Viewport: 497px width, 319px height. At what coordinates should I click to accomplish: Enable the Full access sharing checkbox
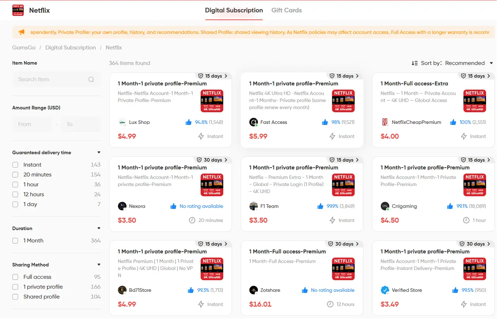click(15, 277)
